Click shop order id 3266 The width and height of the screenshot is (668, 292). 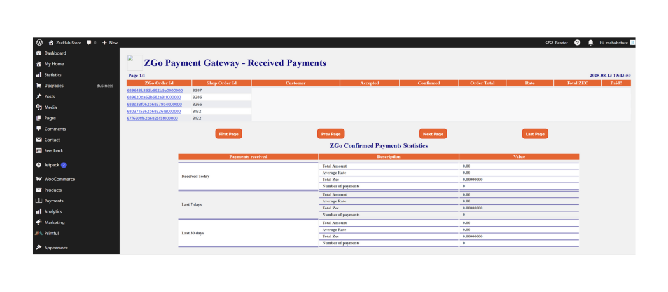point(197,104)
